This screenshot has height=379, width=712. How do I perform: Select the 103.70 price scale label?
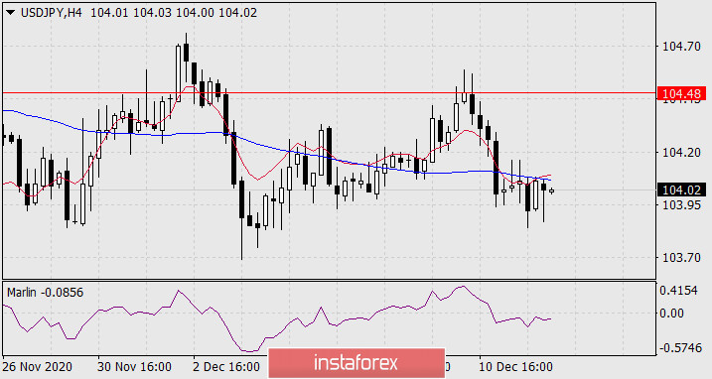click(x=681, y=258)
